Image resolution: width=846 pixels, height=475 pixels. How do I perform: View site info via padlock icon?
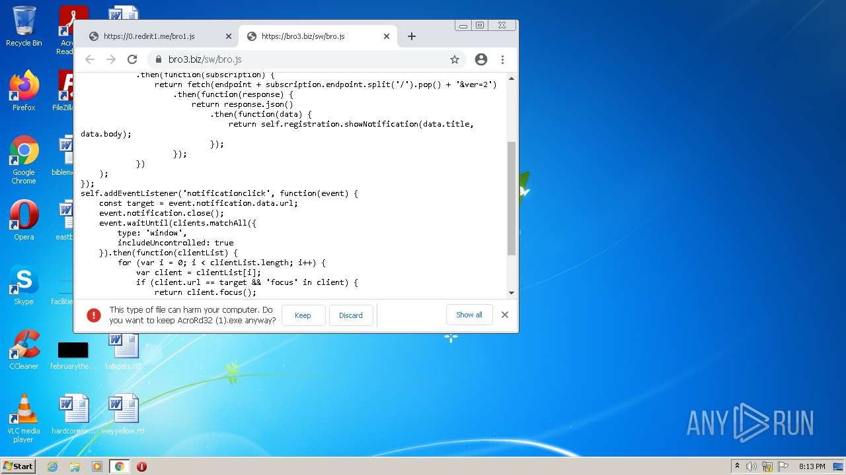tap(158, 59)
